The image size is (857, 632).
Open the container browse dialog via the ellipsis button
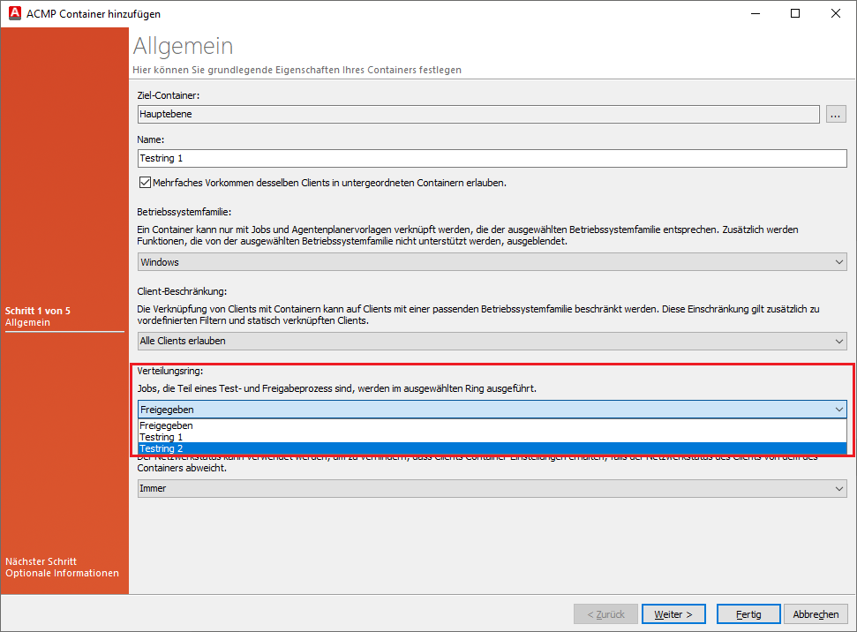click(x=835, y=113)
